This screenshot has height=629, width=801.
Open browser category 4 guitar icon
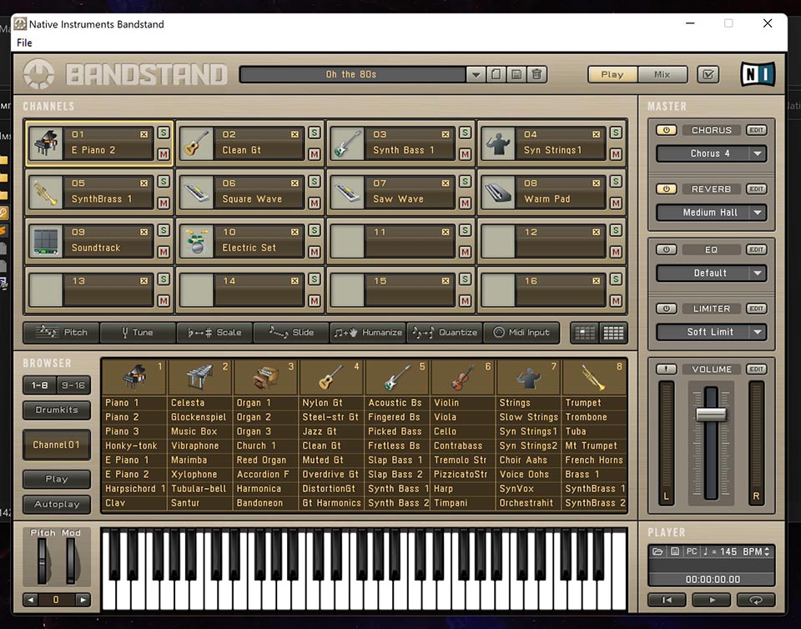331,378
